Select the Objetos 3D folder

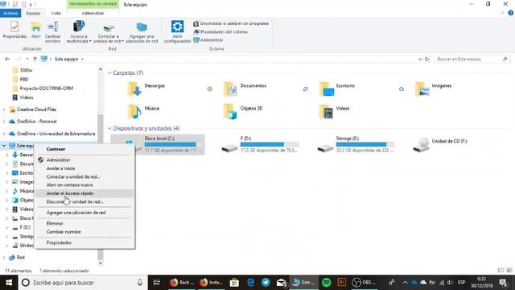[243, 111]
